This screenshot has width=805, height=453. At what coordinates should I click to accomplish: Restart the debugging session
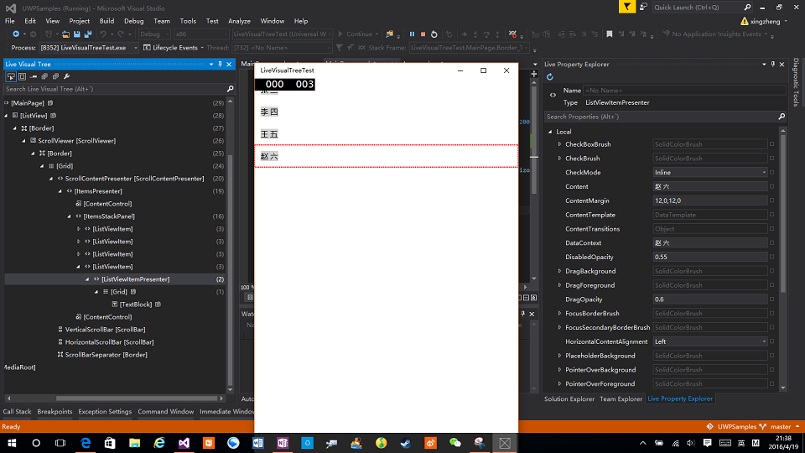[x=434, y=34]
